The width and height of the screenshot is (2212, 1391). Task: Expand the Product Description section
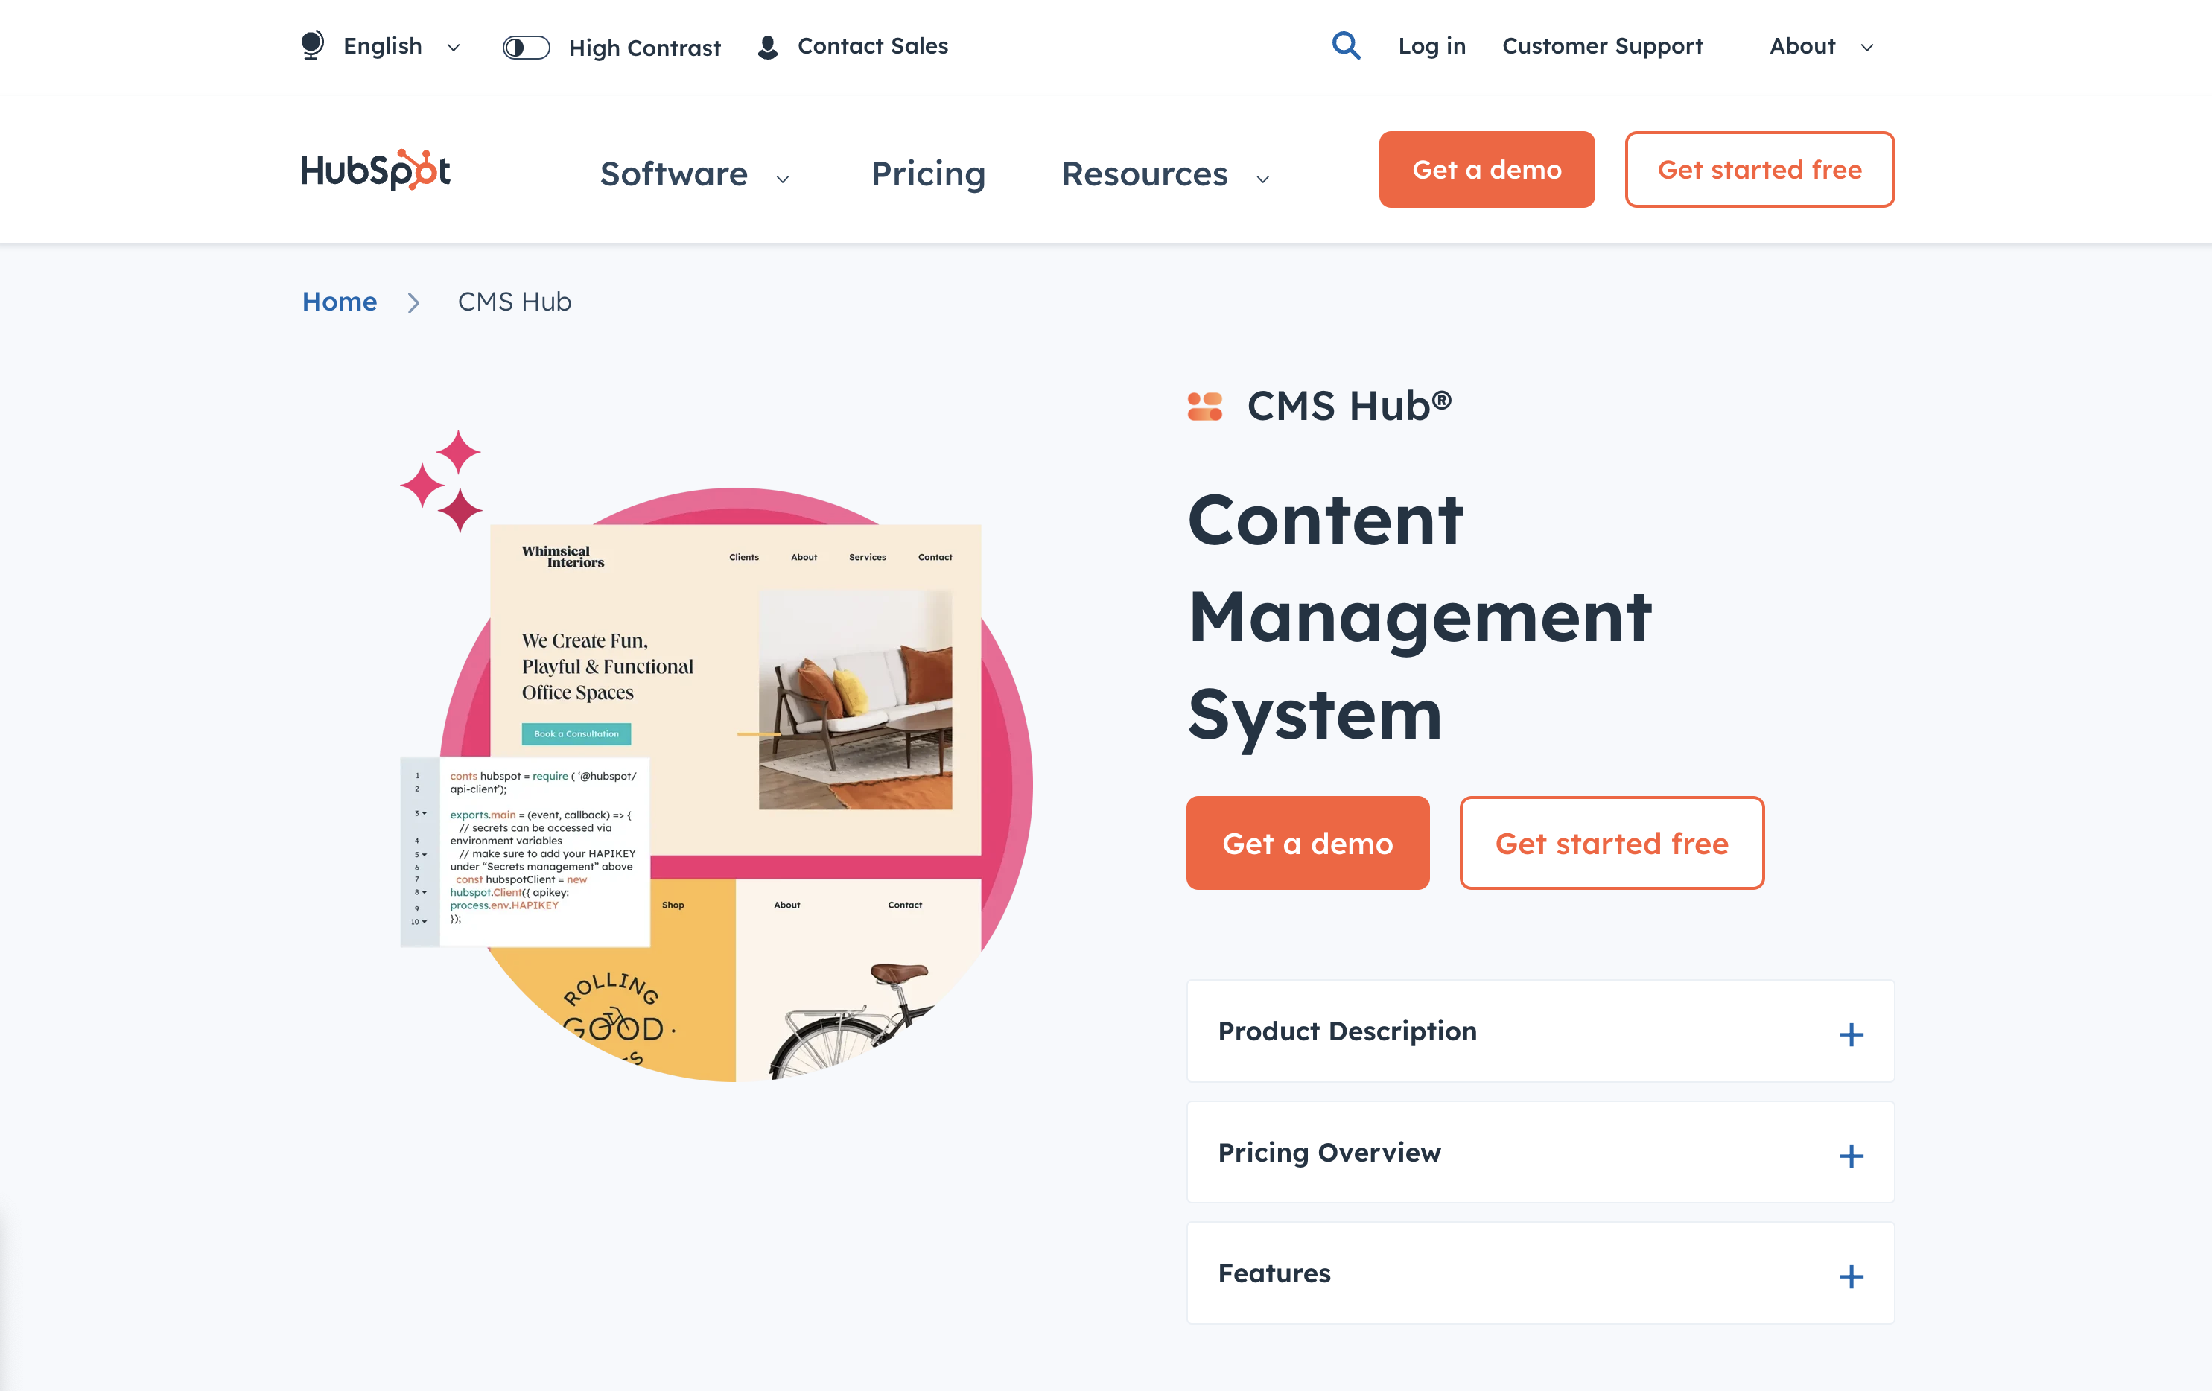point(1850,1034)
